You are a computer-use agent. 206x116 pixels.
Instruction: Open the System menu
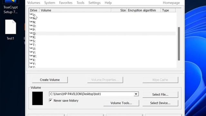[x=50, y=3]
